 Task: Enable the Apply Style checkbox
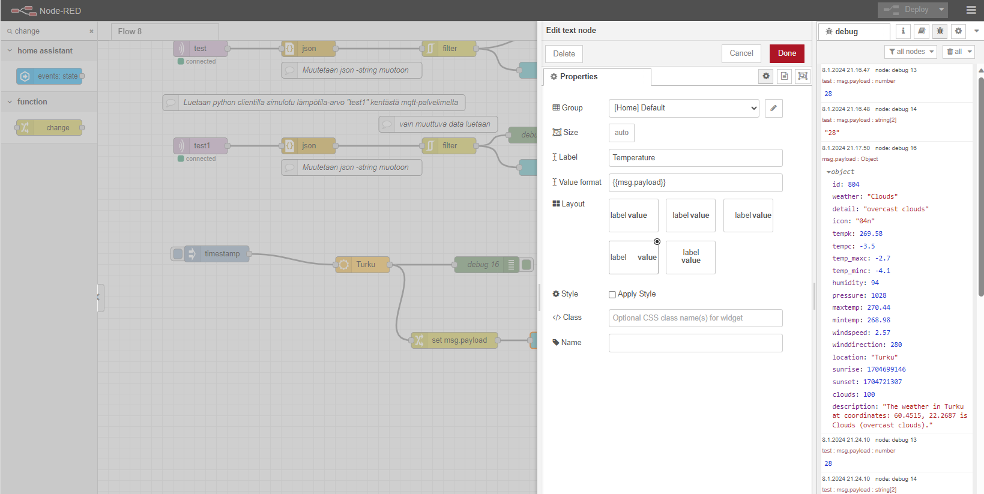click(x=612, y=294)
